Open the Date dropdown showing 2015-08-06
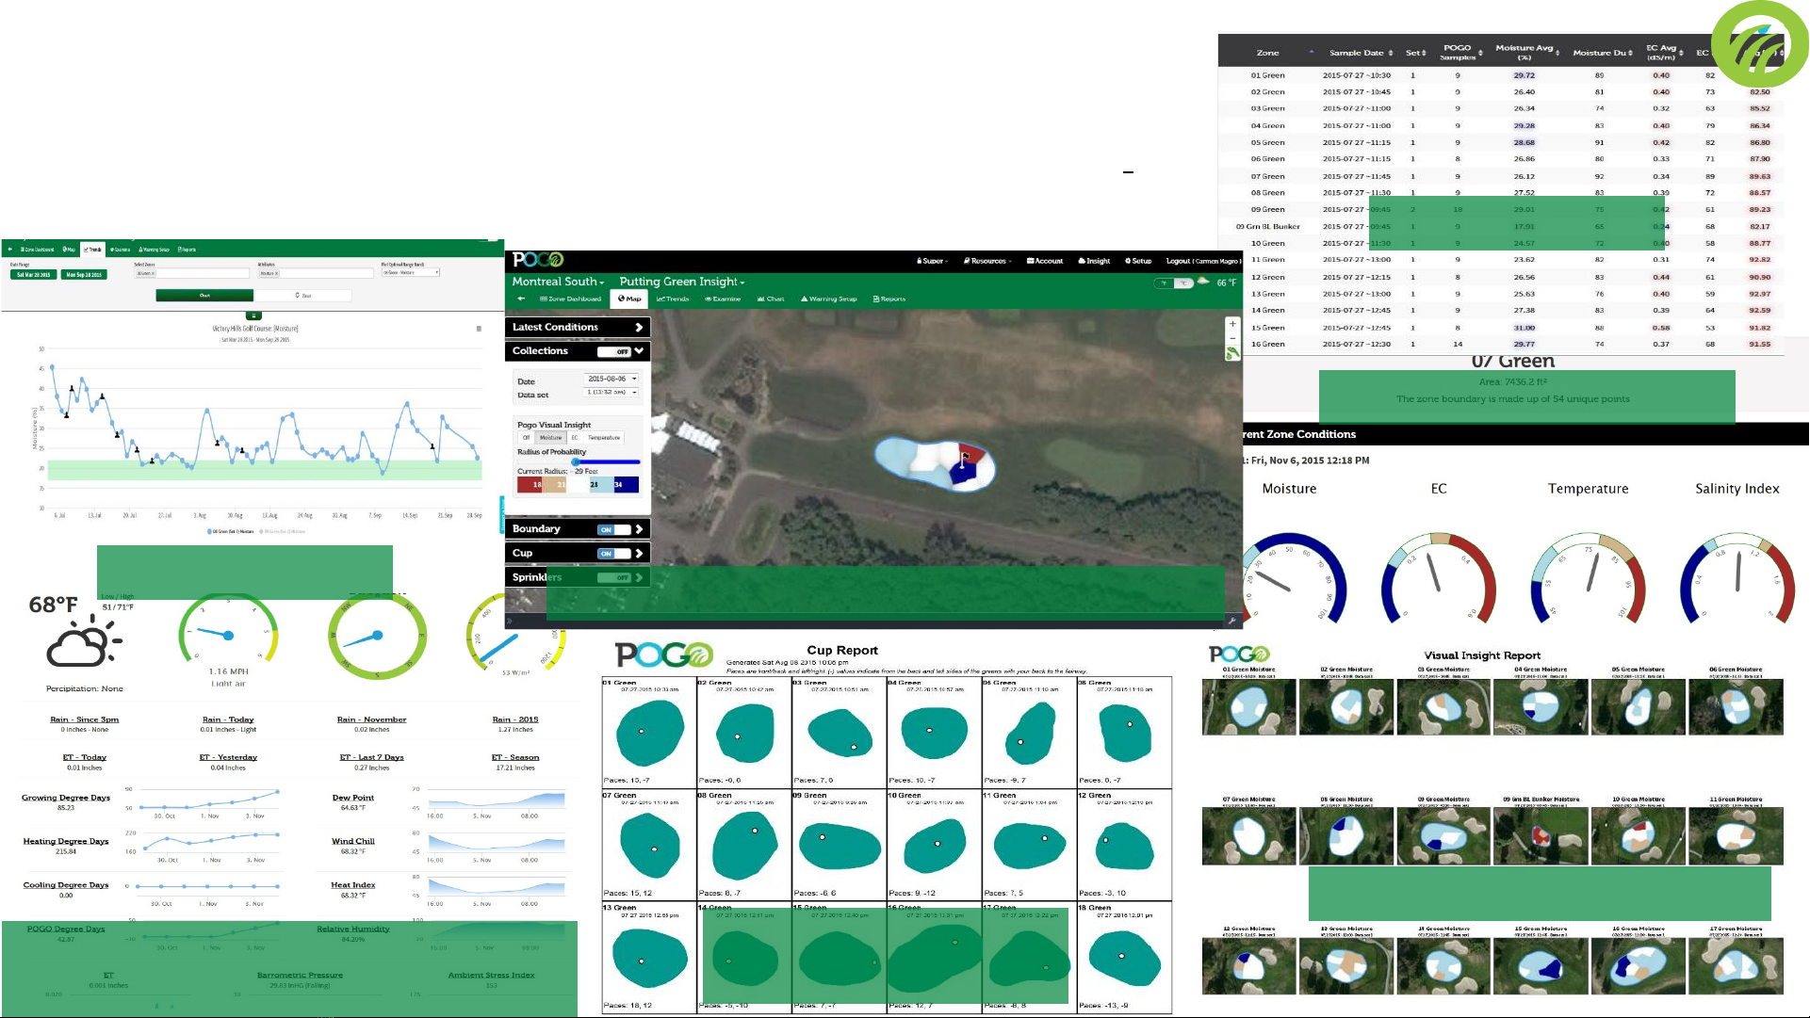The width and height of the screenshot is (1810, 1018). coord(611,379)
